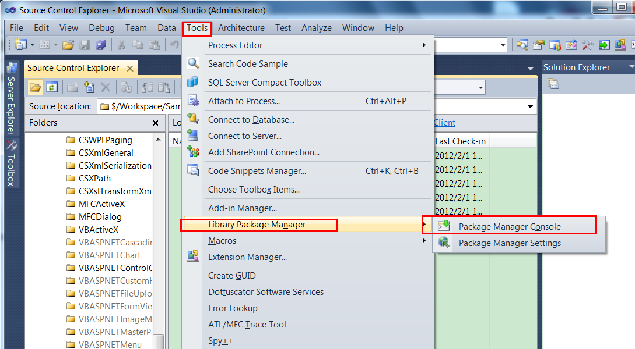Click the Paste toolbar icon
635x349 pixels.
[x=155, y=45]
